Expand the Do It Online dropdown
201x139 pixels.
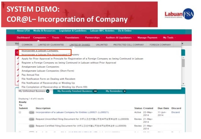pyautogui.click(x=126, y=31)
